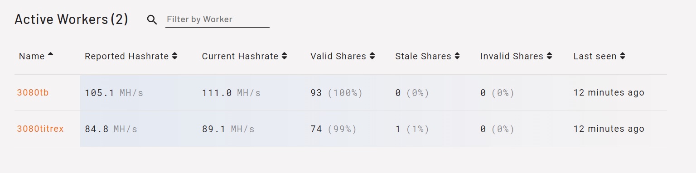Click the Last seen sort arrows

click(x=623, y=56)
